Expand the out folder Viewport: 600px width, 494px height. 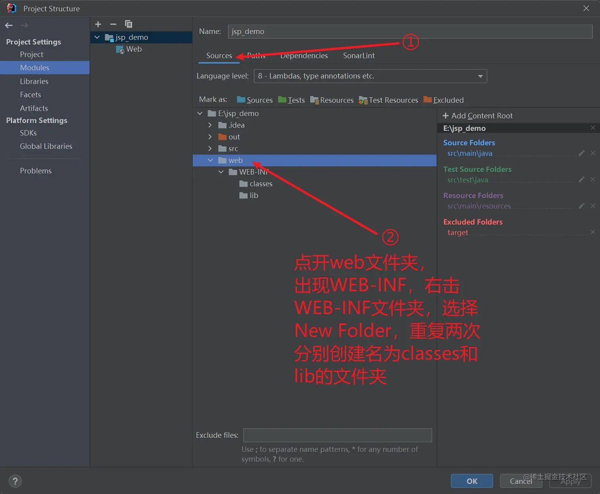[x=210, y=137]
